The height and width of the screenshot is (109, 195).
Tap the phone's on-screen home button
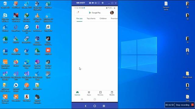point(95,99)
